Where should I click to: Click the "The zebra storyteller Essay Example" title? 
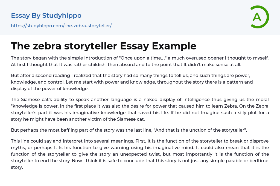(104, 46)
